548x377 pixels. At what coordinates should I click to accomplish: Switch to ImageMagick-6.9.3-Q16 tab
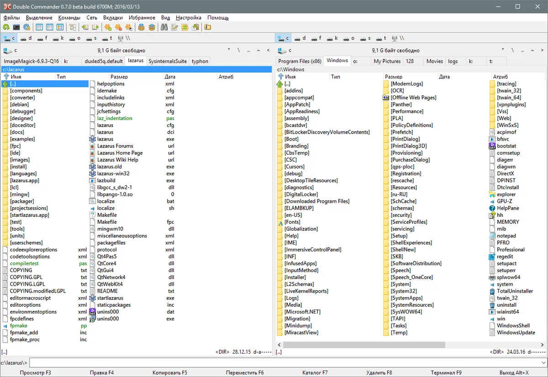32,61
